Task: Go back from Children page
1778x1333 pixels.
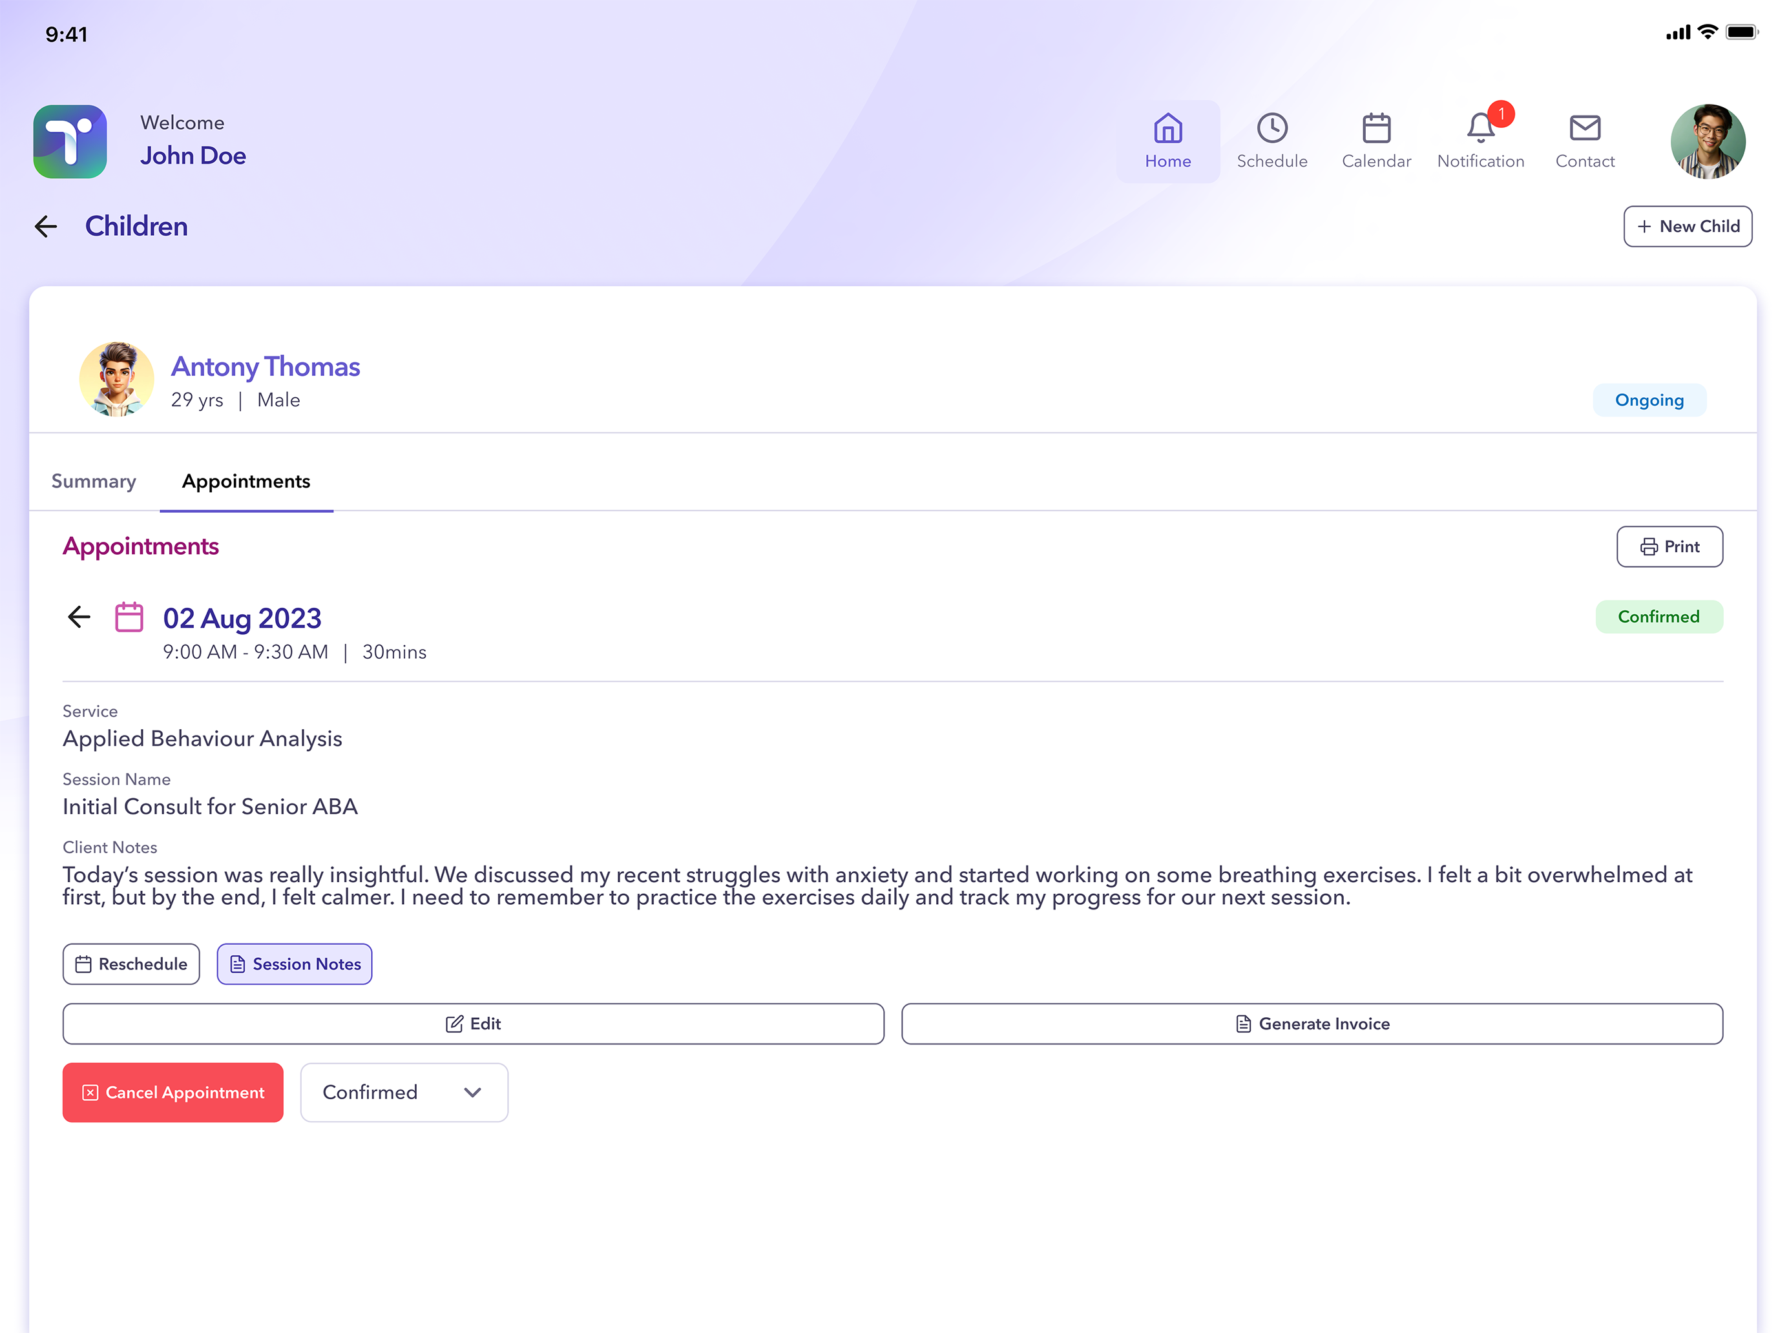Action: point(46,227)
